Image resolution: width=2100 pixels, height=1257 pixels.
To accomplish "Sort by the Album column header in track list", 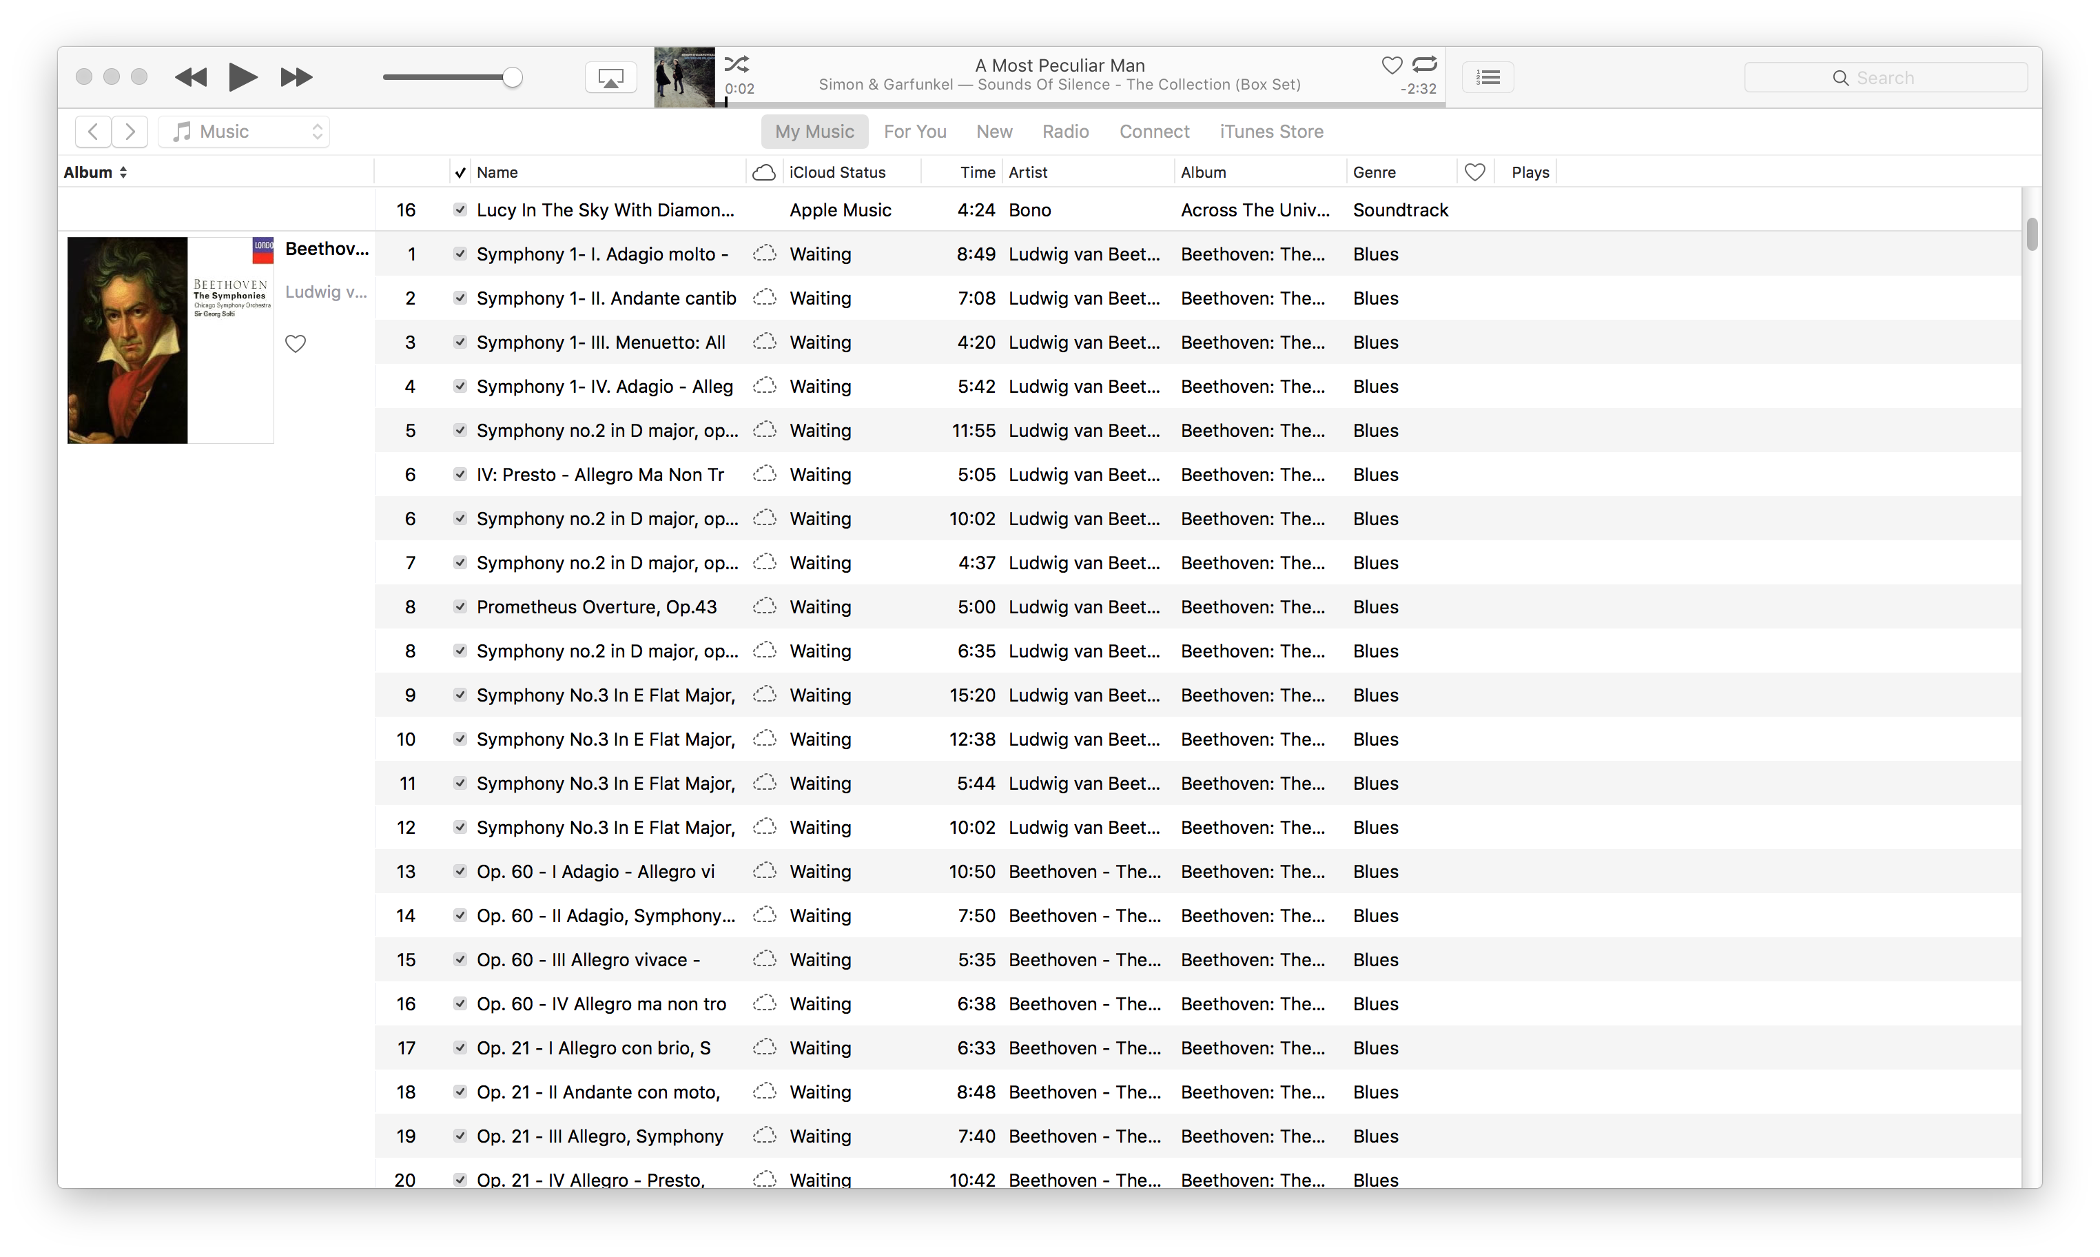I will pos(1260,172).
